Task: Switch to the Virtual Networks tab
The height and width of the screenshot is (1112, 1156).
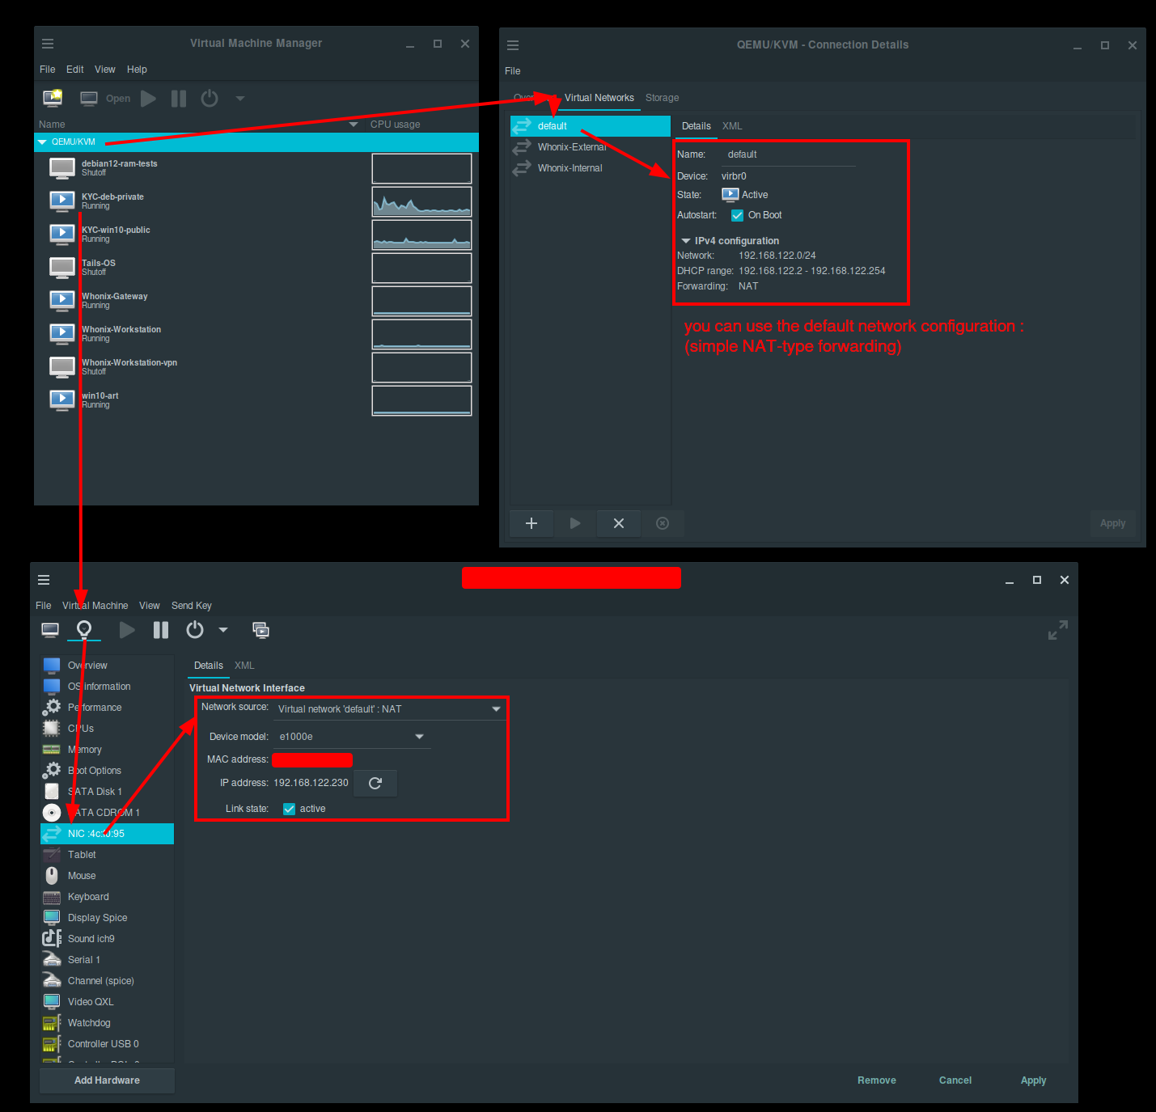Action: (599, 98)
